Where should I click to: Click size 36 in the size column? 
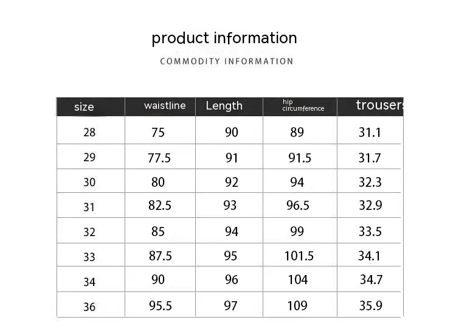tap(89, 307)
